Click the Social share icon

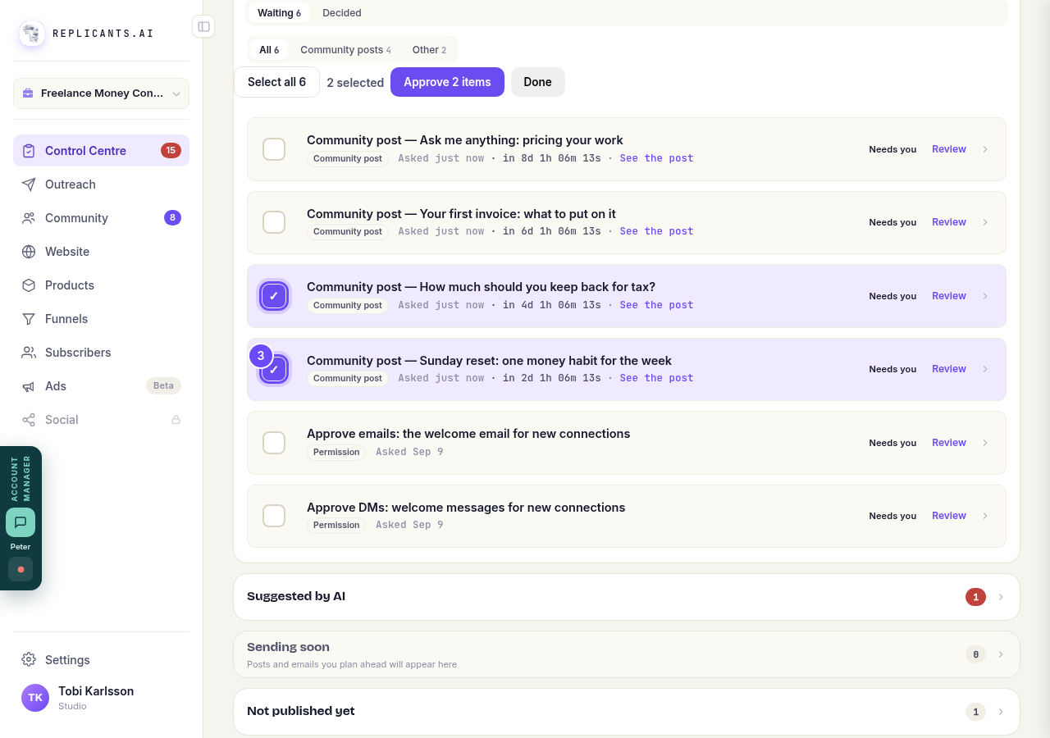[29, 420]
